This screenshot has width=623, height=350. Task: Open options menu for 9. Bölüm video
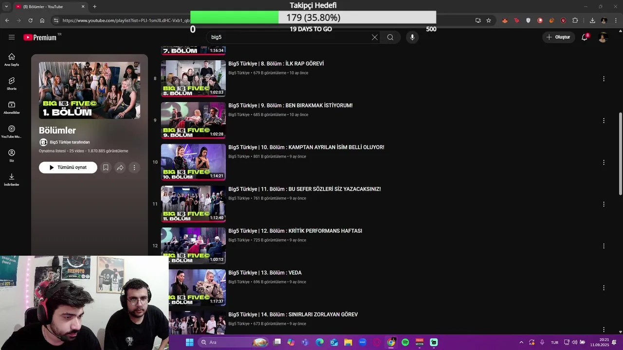click(604, 121)
